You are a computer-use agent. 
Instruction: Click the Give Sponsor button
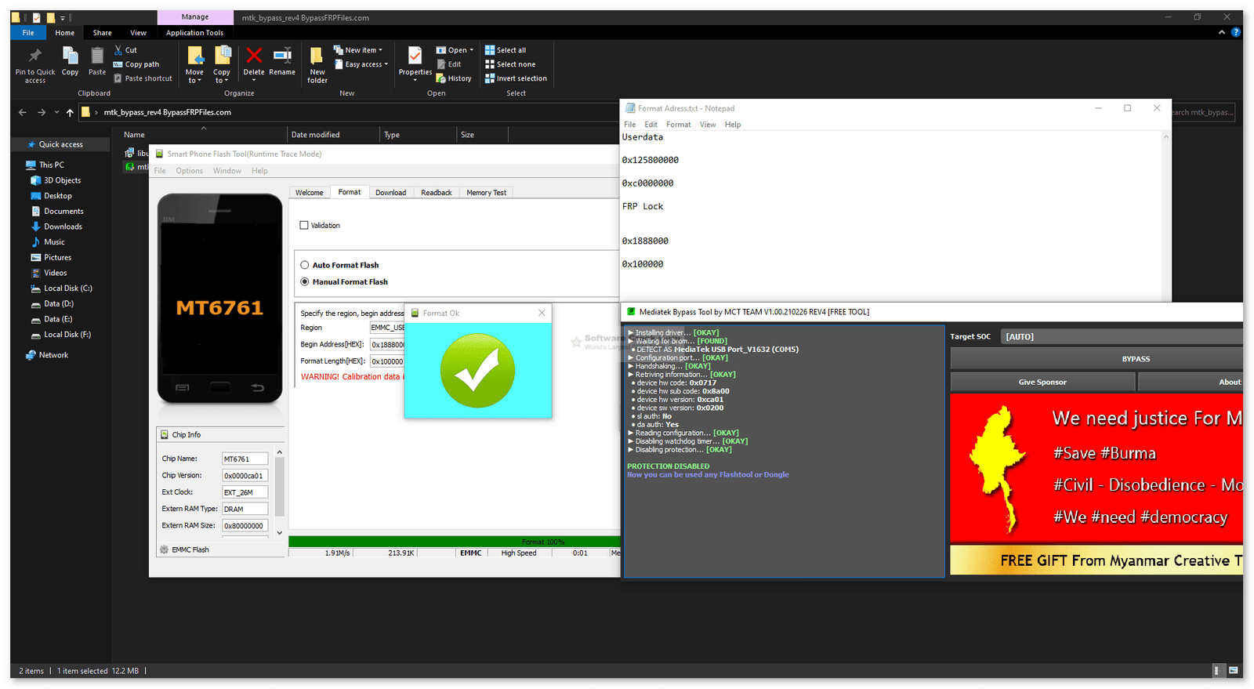1042,383
